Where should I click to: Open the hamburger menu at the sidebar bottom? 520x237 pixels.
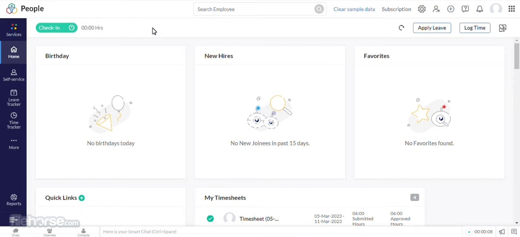(13, 220)
